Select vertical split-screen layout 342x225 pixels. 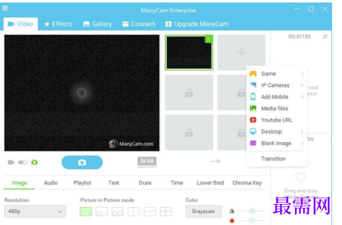pyautogui.click(x=133, y=211)
